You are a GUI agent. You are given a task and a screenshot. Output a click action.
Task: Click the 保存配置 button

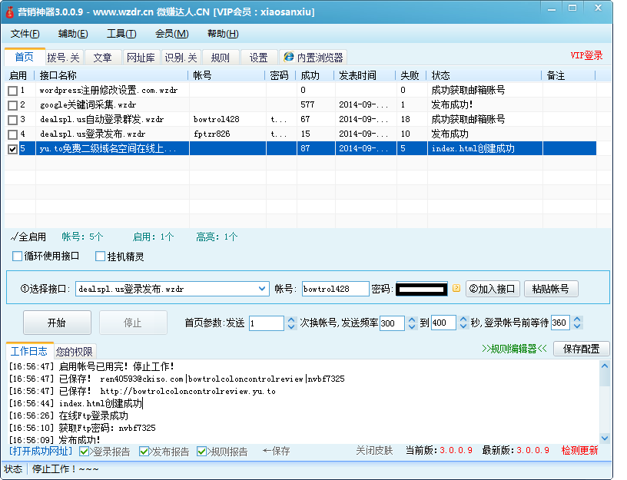(581, 349)
